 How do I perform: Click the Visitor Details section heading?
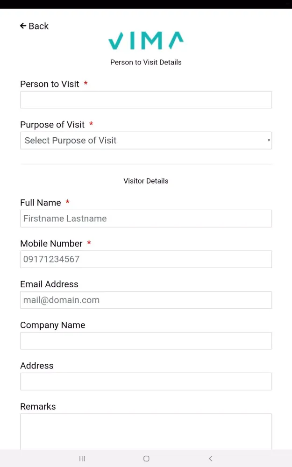click(x=146, y=181)
